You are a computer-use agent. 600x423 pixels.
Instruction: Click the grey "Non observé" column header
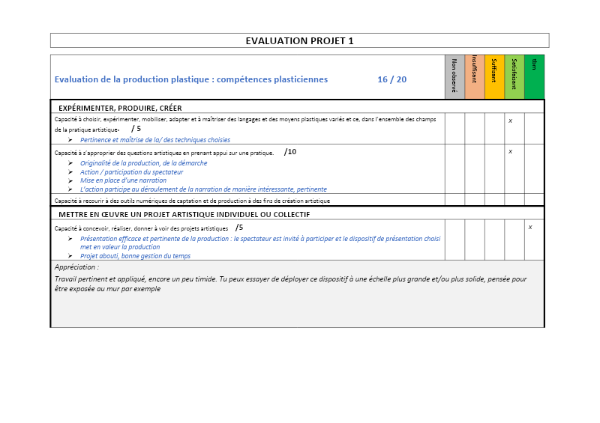[454, 76]
